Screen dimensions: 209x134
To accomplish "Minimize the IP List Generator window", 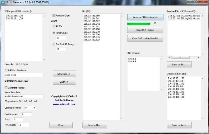I will click(x=190, y=2).
